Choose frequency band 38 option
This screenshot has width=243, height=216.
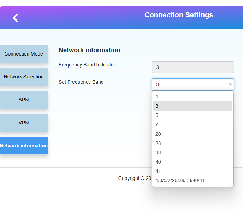click(x=192, y=152)
